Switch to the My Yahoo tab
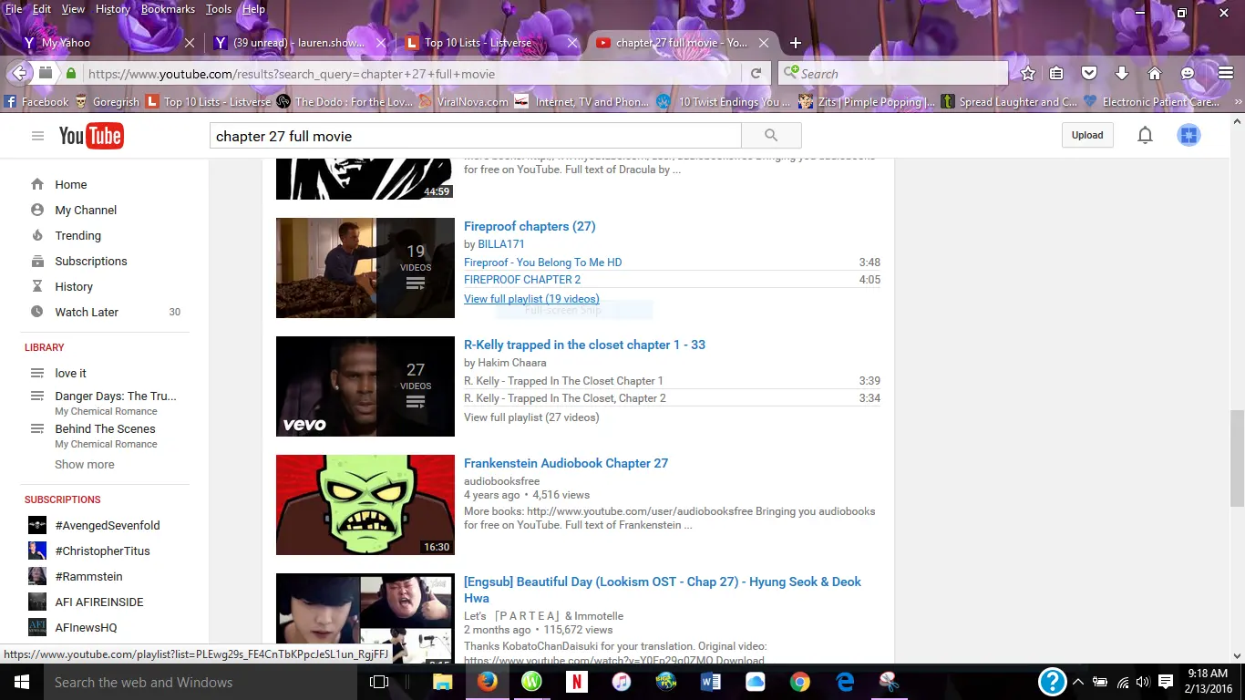This screenshot has width=1245, height=700. coord(109,43)
